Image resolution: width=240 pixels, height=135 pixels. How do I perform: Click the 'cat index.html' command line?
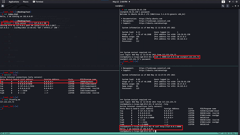click(x=11, y=14)
